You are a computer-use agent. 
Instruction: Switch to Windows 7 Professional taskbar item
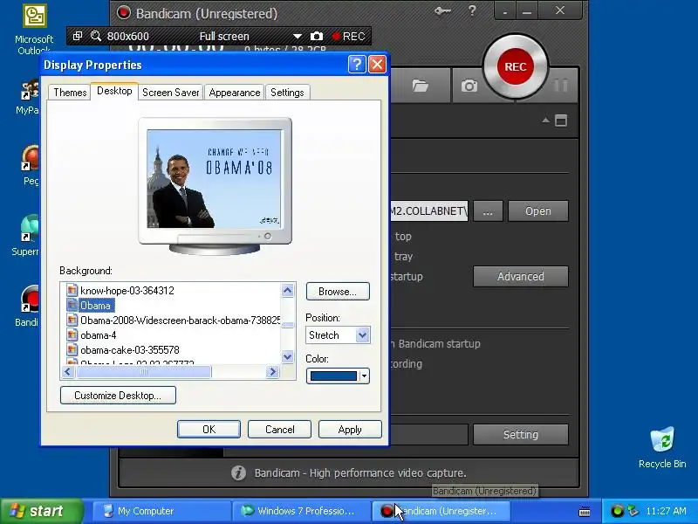click(301, 511)
